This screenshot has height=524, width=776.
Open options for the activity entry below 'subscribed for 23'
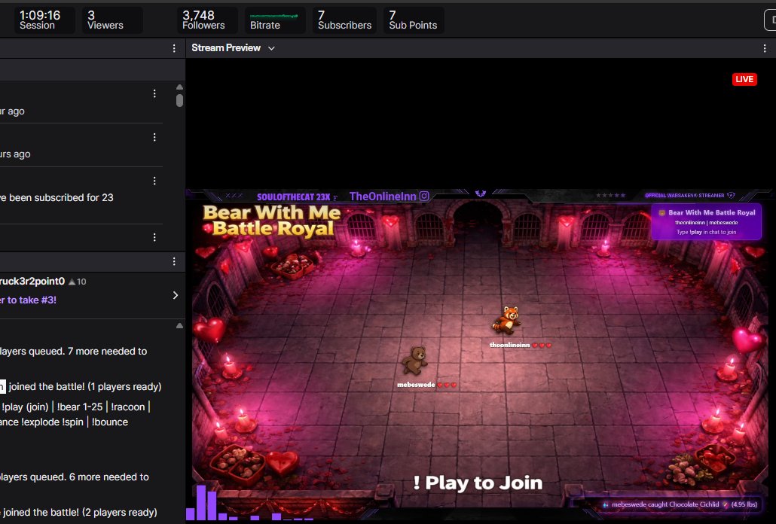(154, 237)
